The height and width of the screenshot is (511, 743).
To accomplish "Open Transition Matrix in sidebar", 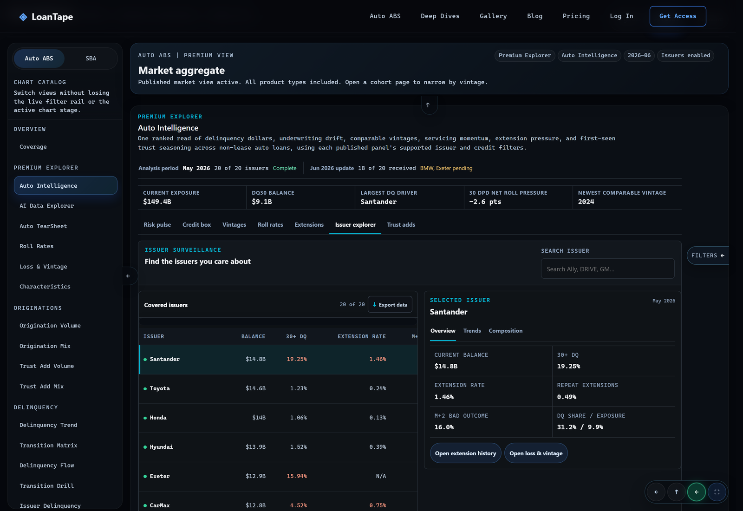I will click(65, 445).
